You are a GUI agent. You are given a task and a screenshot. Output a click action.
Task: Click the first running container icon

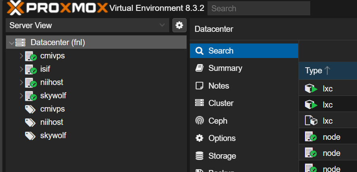311,89
